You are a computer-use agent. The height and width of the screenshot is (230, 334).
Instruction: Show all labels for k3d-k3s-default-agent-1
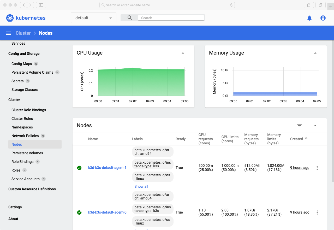[141, 186]
